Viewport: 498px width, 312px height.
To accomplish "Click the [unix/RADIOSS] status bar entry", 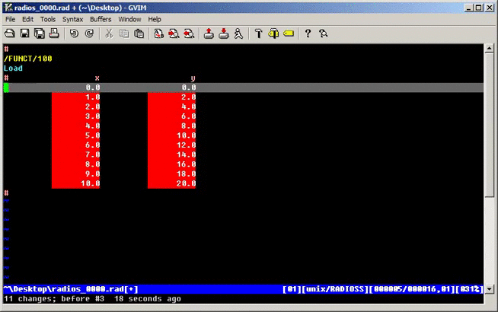I will point(335,289).
